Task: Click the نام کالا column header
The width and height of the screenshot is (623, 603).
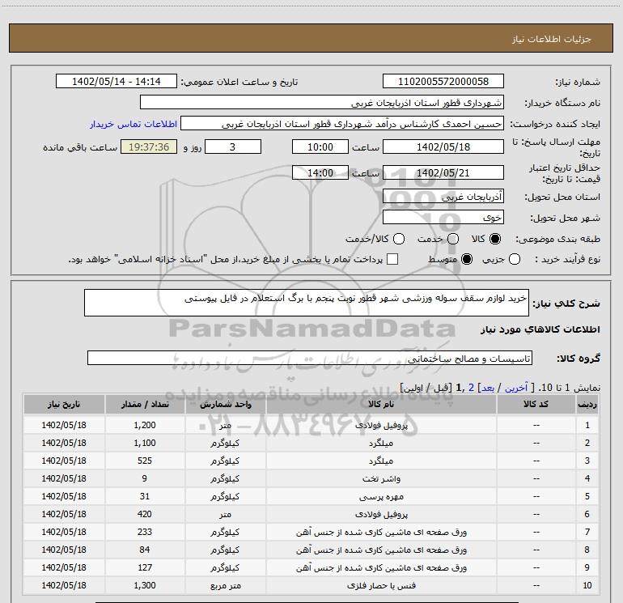Action: point(381,404)
